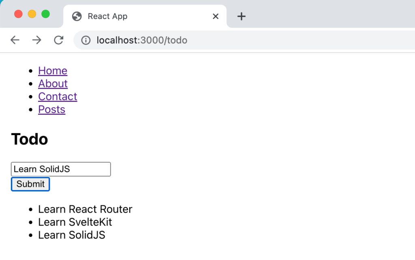Select the React App browser tab
The height and width of the screenshot is (260, 415).
(122, 16)
